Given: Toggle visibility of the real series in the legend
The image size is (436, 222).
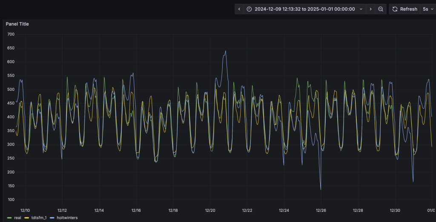Looking at the screenshot, I should [17, 218].
